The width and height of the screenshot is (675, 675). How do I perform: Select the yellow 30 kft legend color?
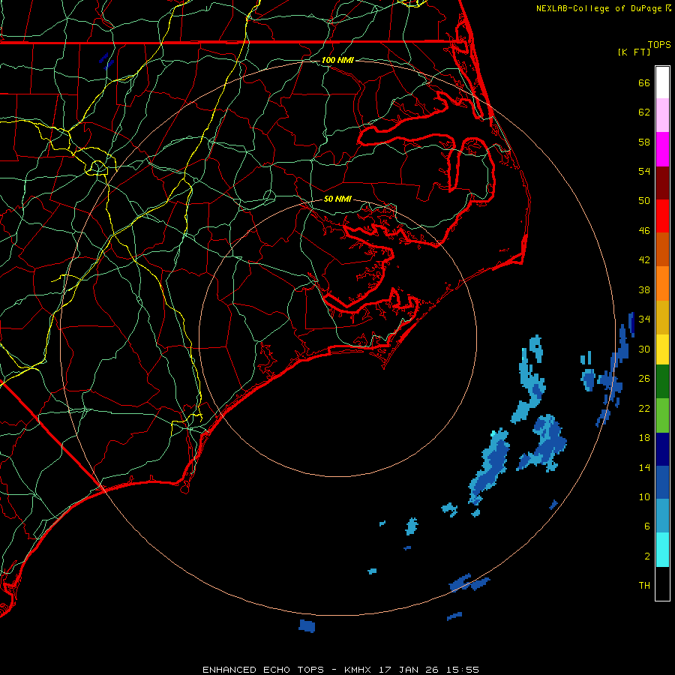pos(662,349)
